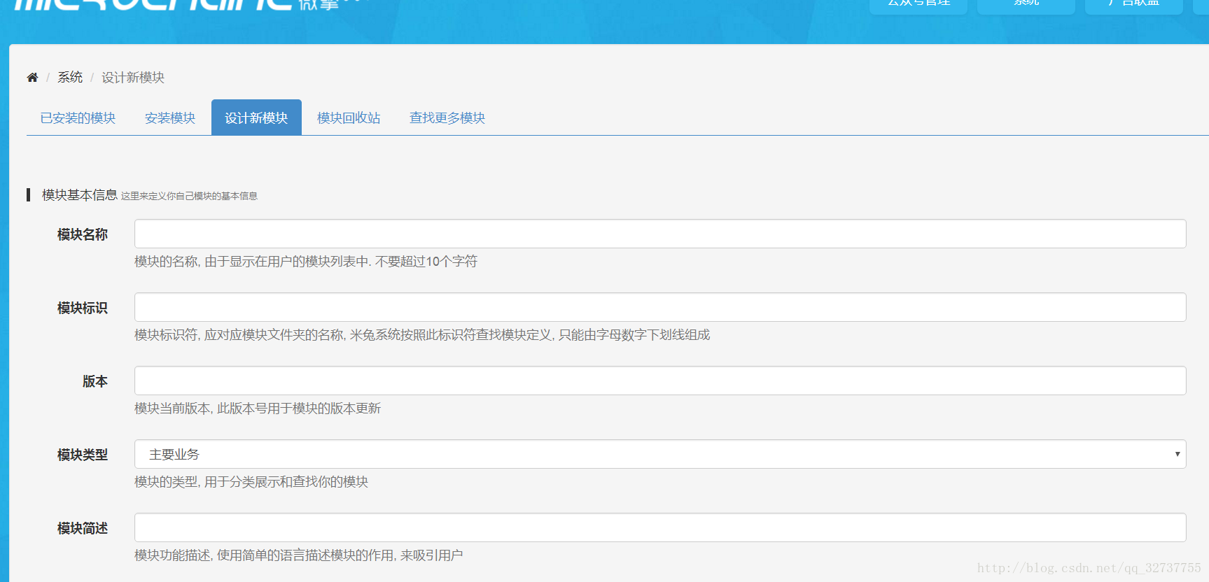This screenshot has height=582, width=1209.
Task: Click hint text 用于分类展示和查找你的模块
Action: click(x=251, y=481)
